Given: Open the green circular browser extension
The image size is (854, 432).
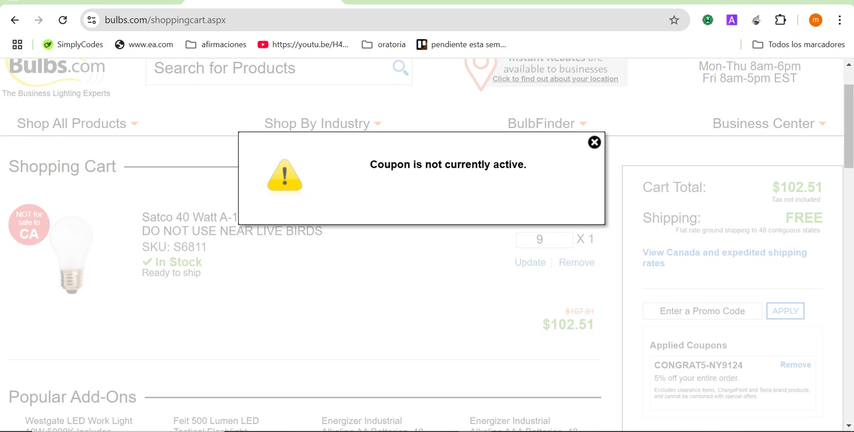Looking at the screenshot, I should 708,20.
